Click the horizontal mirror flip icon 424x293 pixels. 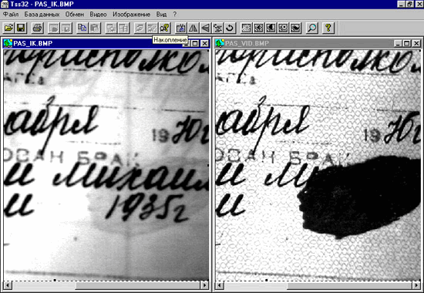[x=193, y=28]
